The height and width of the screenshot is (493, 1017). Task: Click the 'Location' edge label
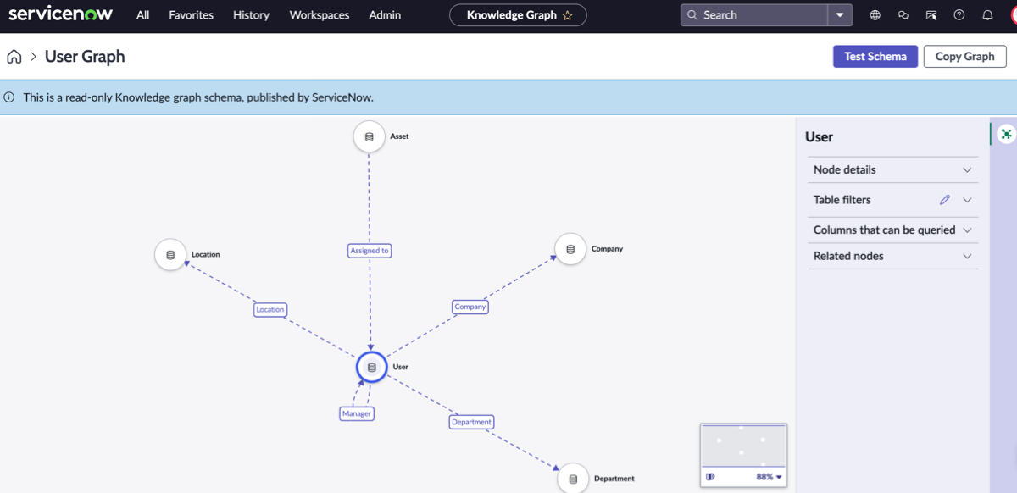270,310
